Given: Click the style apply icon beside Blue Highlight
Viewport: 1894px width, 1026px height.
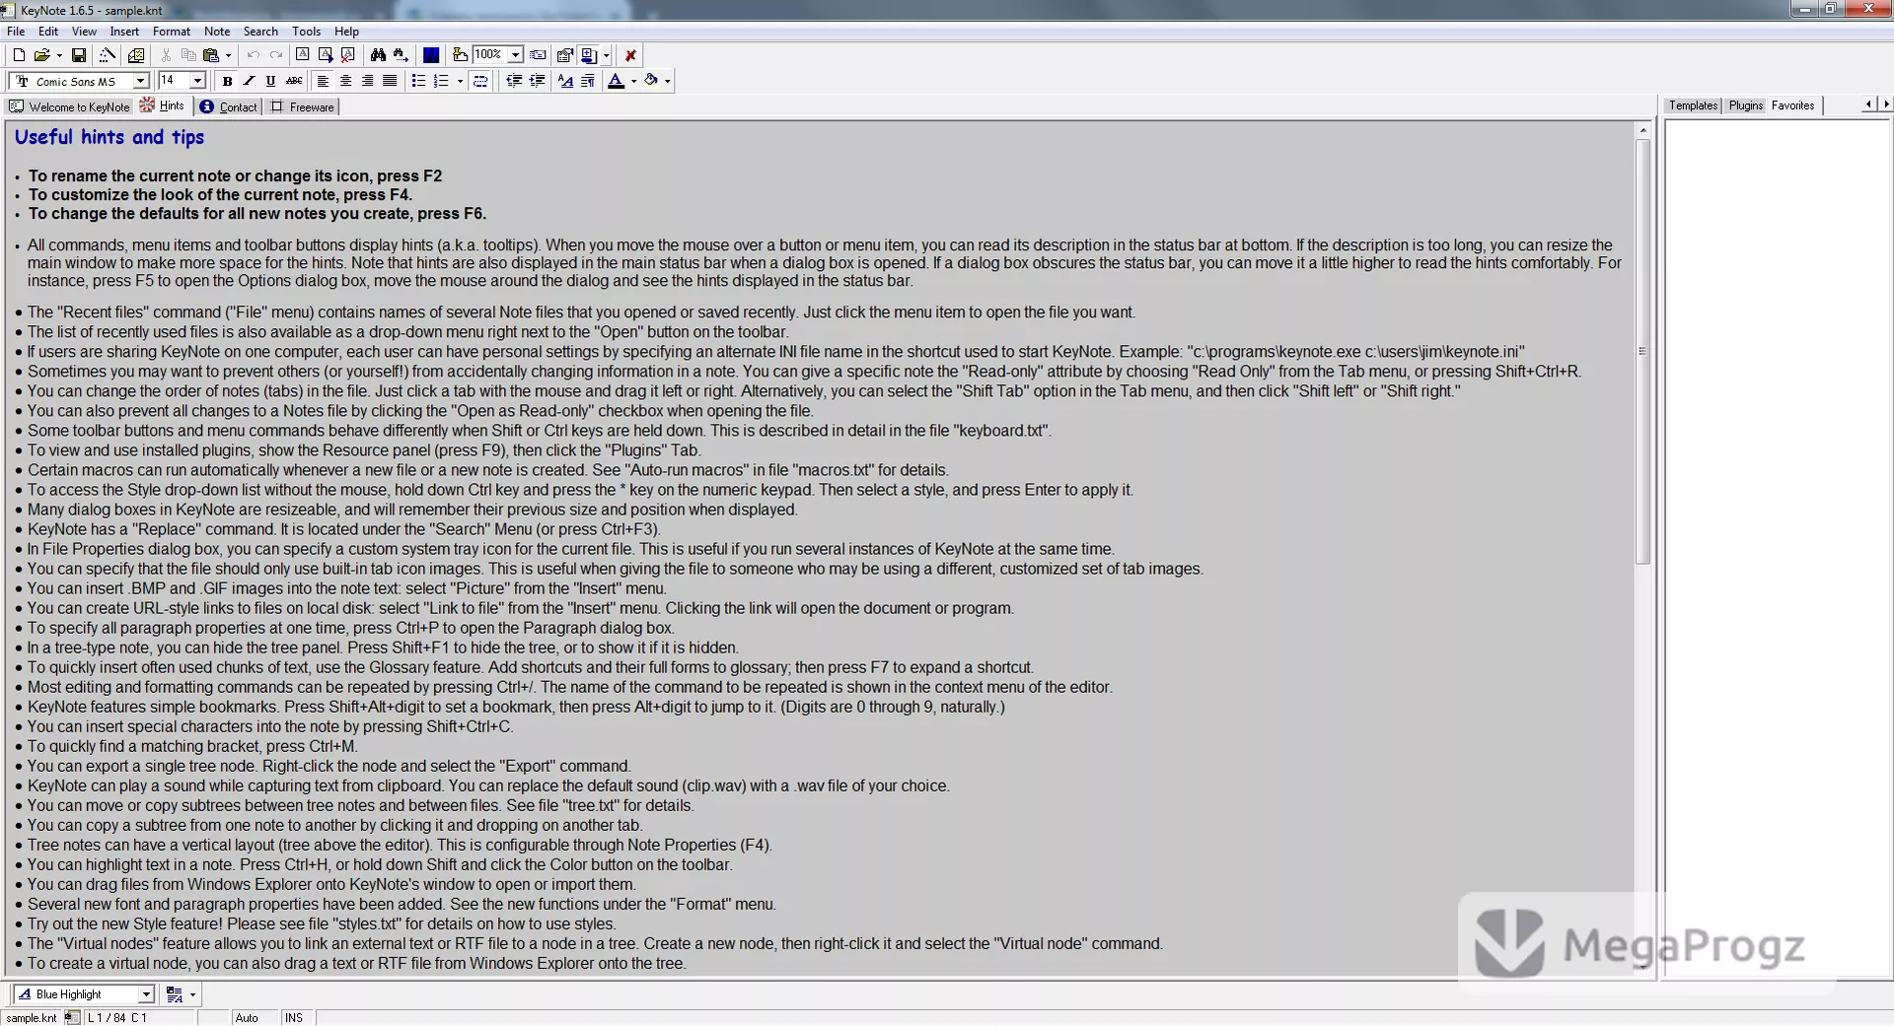Looking at the screenshot, I should pos(175,994).
